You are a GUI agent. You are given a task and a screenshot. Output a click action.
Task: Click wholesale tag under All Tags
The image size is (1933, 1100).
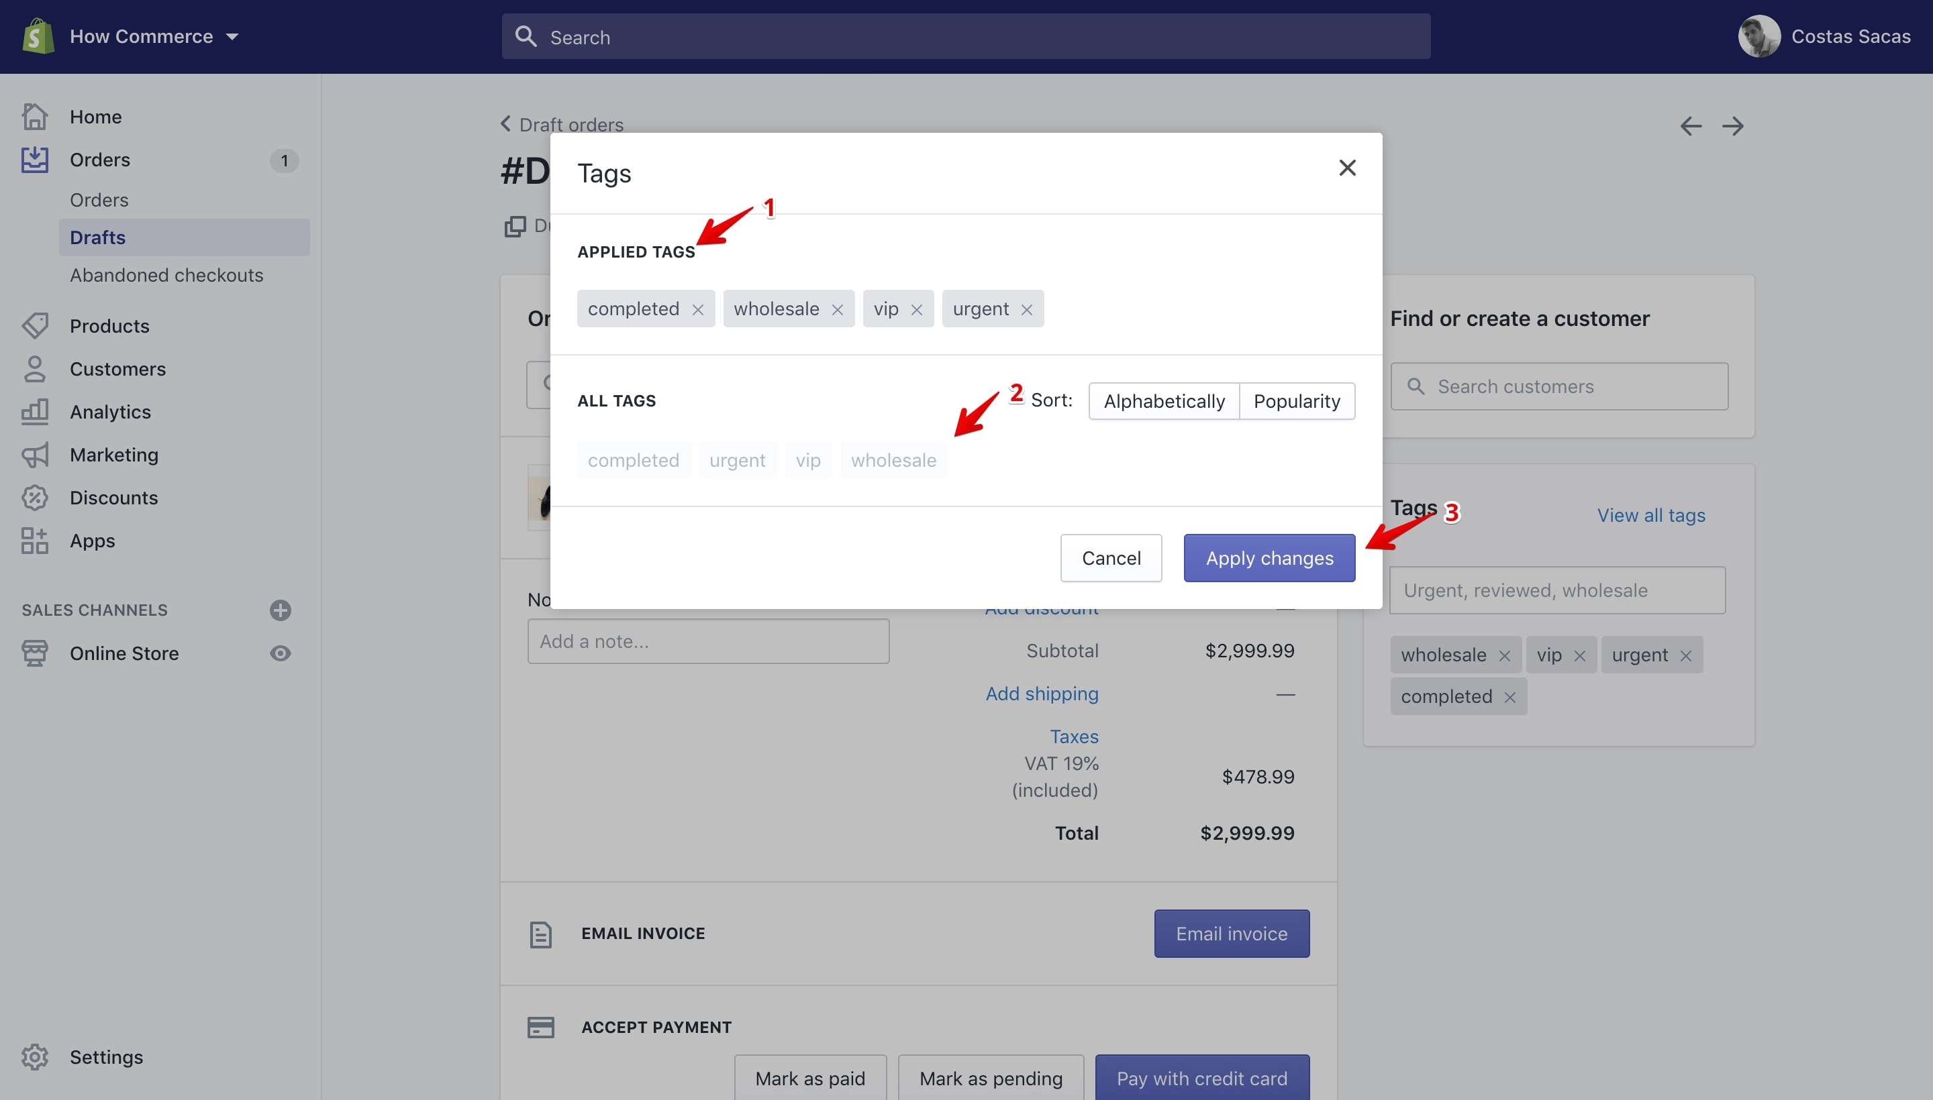tap(893, 460)
